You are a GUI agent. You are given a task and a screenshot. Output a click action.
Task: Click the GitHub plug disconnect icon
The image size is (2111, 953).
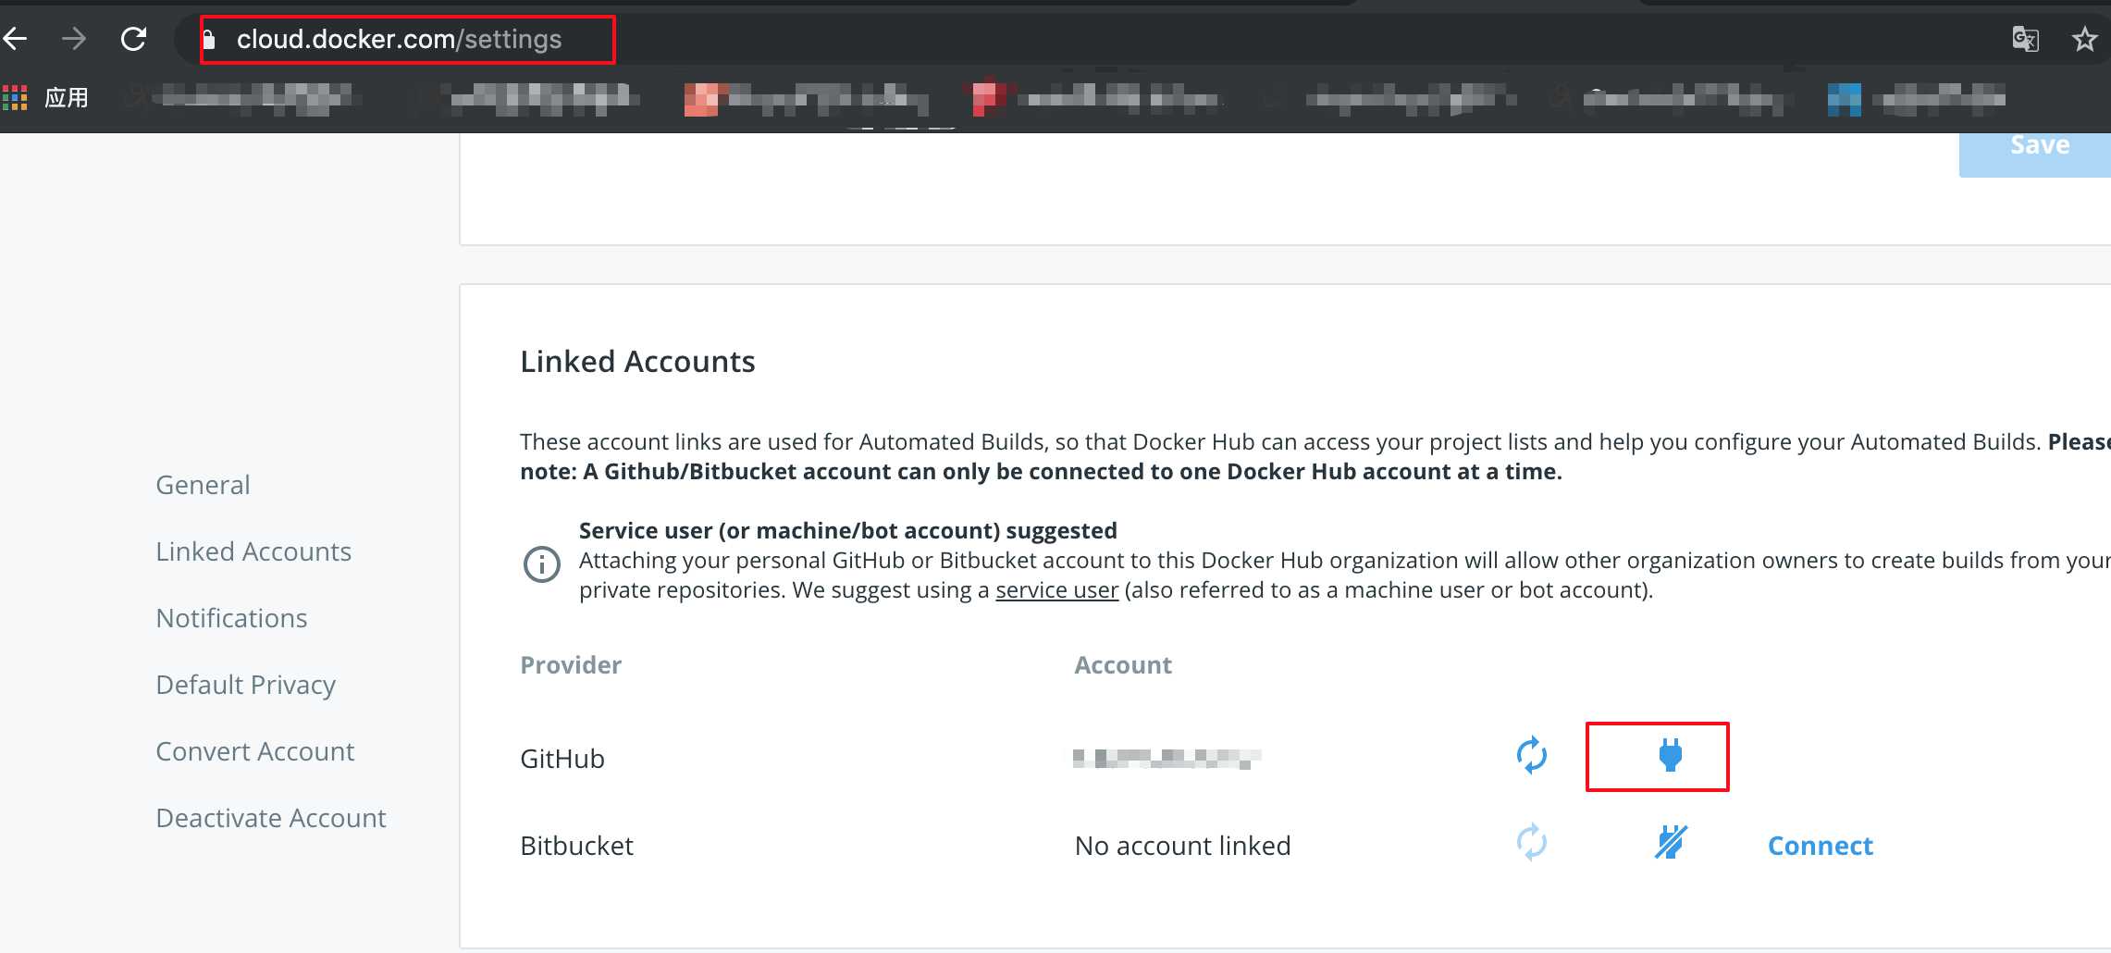[1670, 755]
